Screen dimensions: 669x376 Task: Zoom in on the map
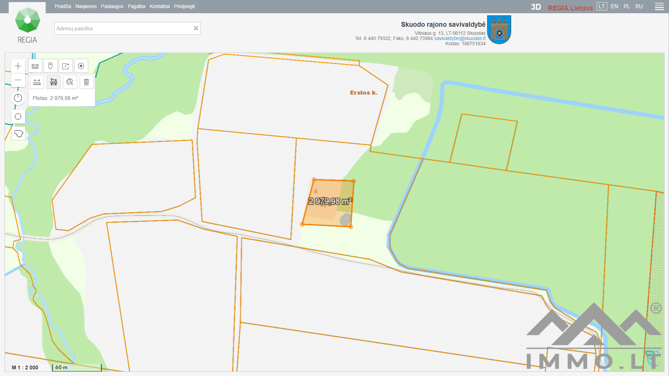point(18,66)
